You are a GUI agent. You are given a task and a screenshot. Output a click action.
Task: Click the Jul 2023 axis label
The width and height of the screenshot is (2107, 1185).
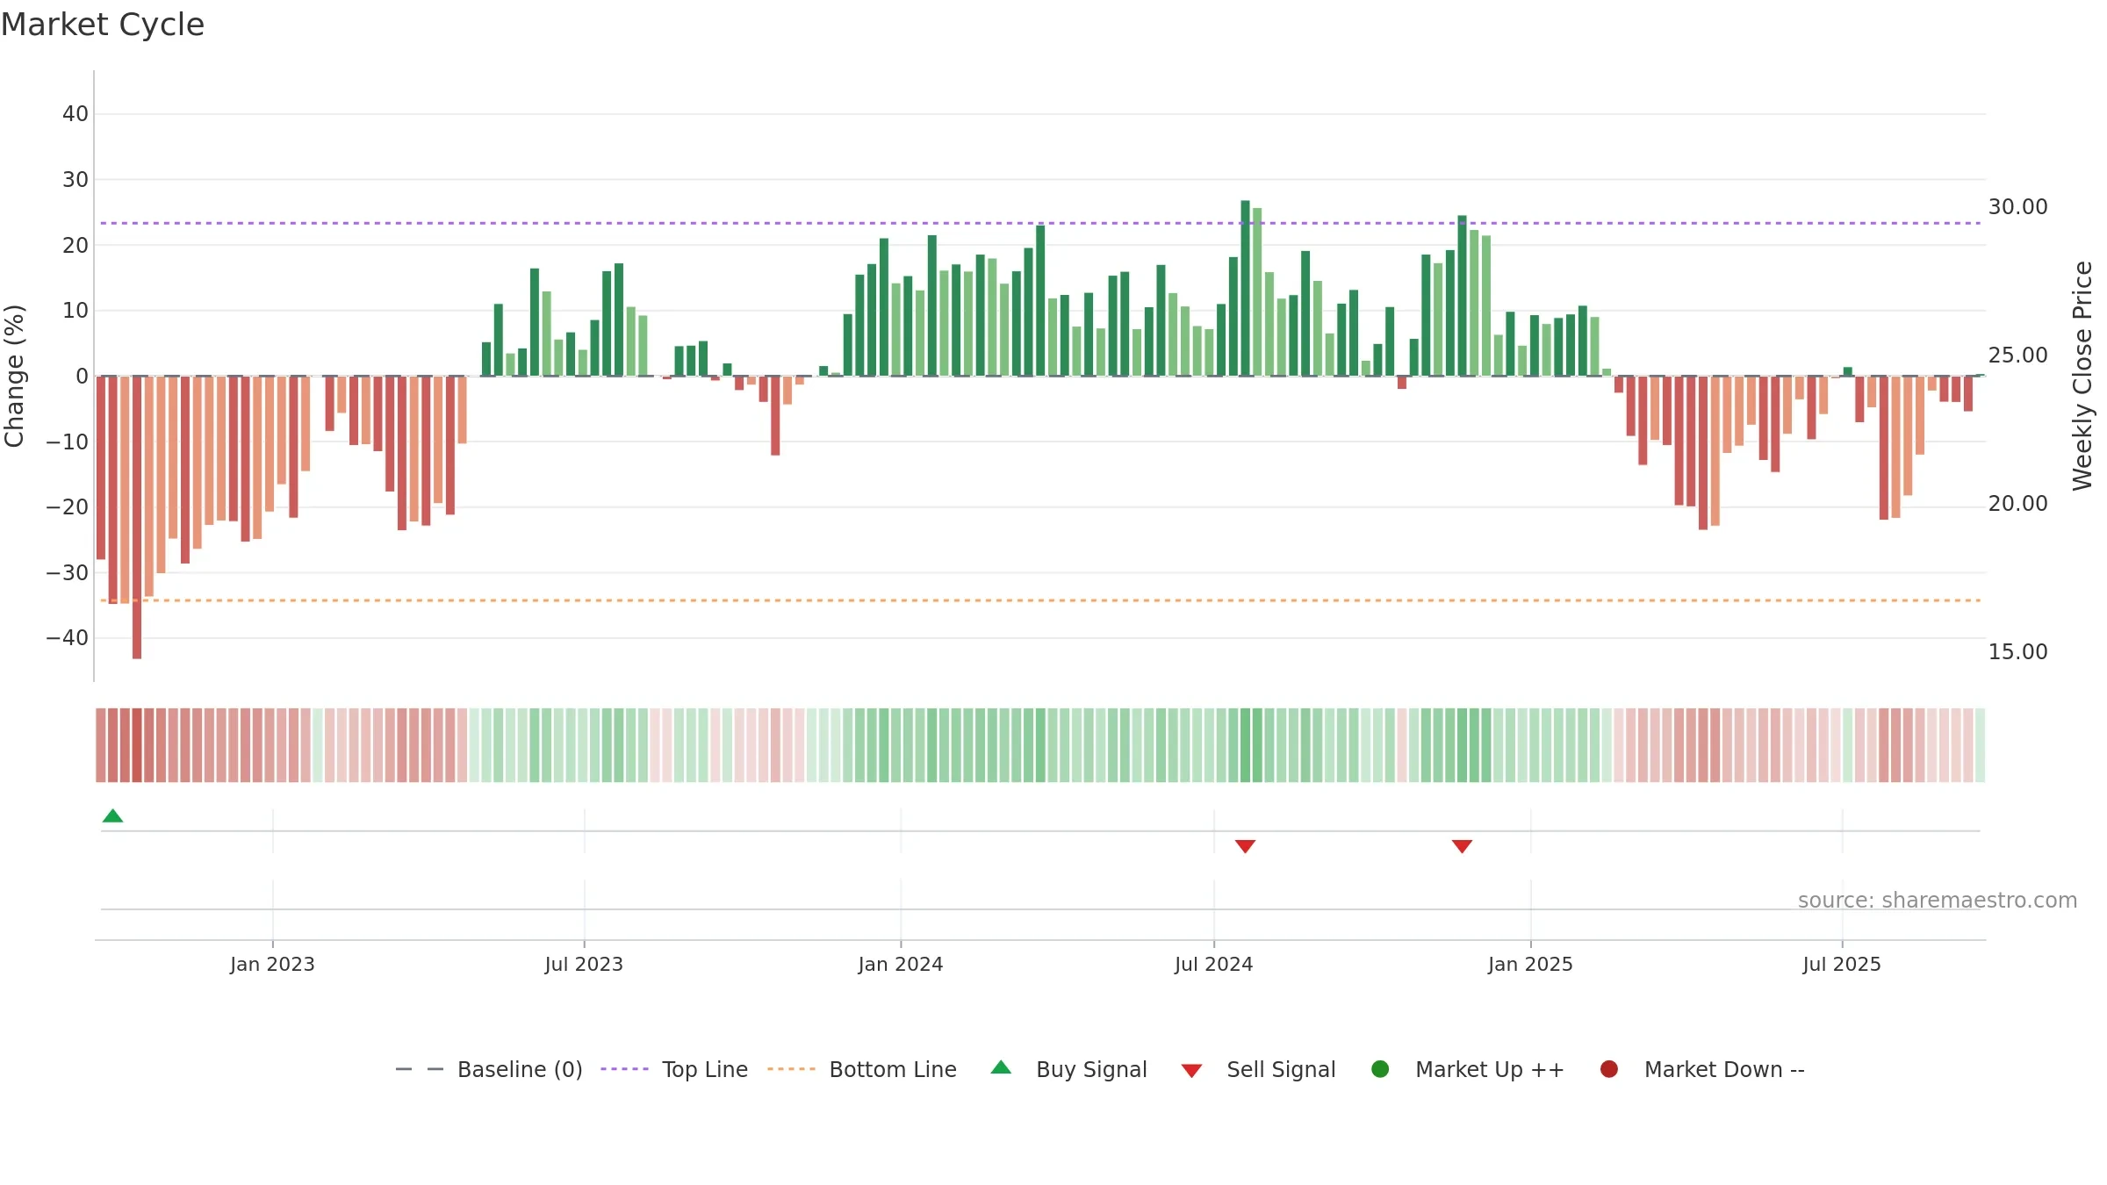pyautogui.click(x=584, y=965)
